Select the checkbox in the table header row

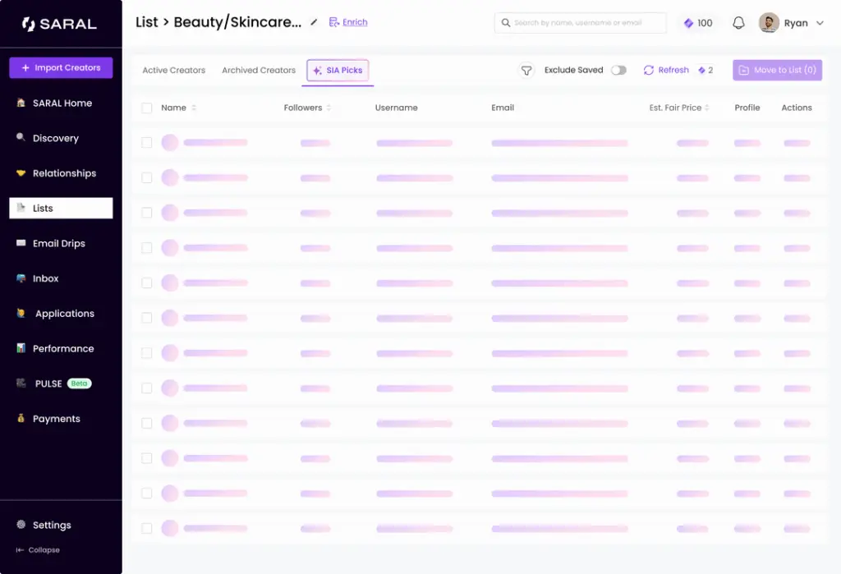[x=146, y=108]
